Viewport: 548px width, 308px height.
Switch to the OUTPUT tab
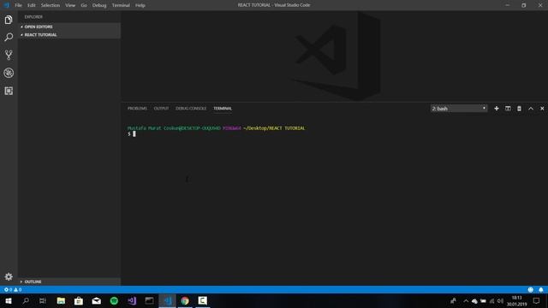click(161, 109)
